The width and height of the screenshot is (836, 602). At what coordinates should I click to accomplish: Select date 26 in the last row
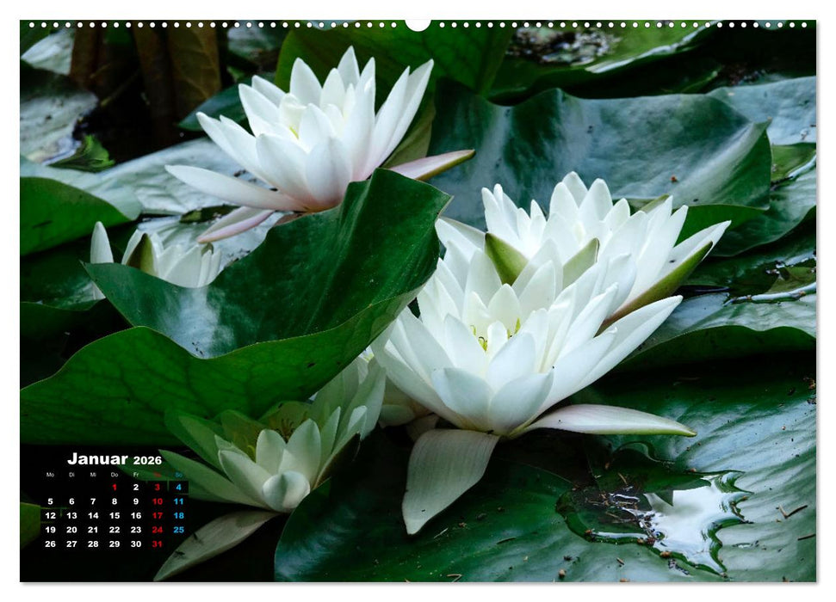coord(51,544)
